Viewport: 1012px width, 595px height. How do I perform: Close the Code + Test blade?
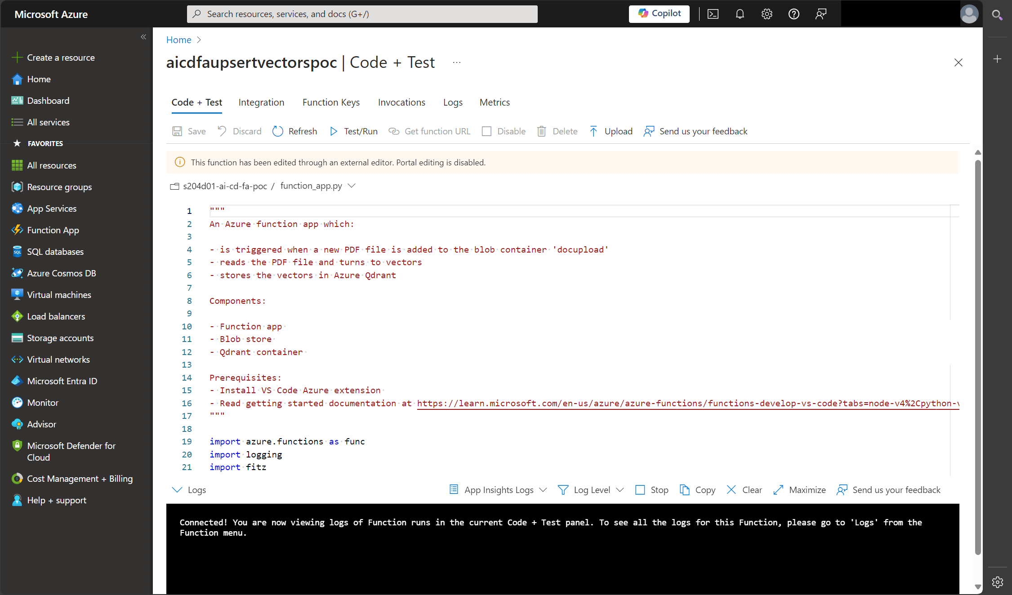(x=958, y=62)
